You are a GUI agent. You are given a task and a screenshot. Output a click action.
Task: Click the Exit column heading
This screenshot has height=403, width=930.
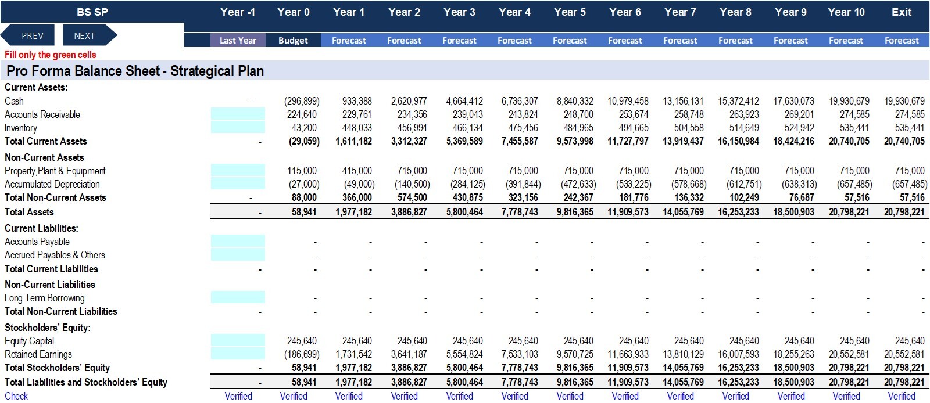pyautogui.click(x=902, y=12)
